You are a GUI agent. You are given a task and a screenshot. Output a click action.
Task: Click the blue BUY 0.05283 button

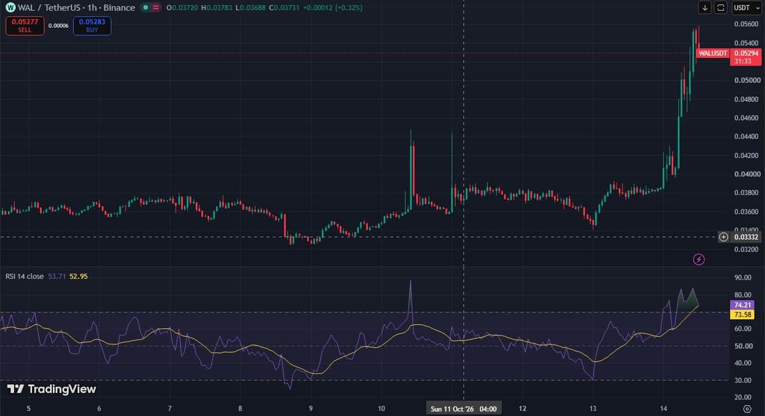tap(92, 25)
